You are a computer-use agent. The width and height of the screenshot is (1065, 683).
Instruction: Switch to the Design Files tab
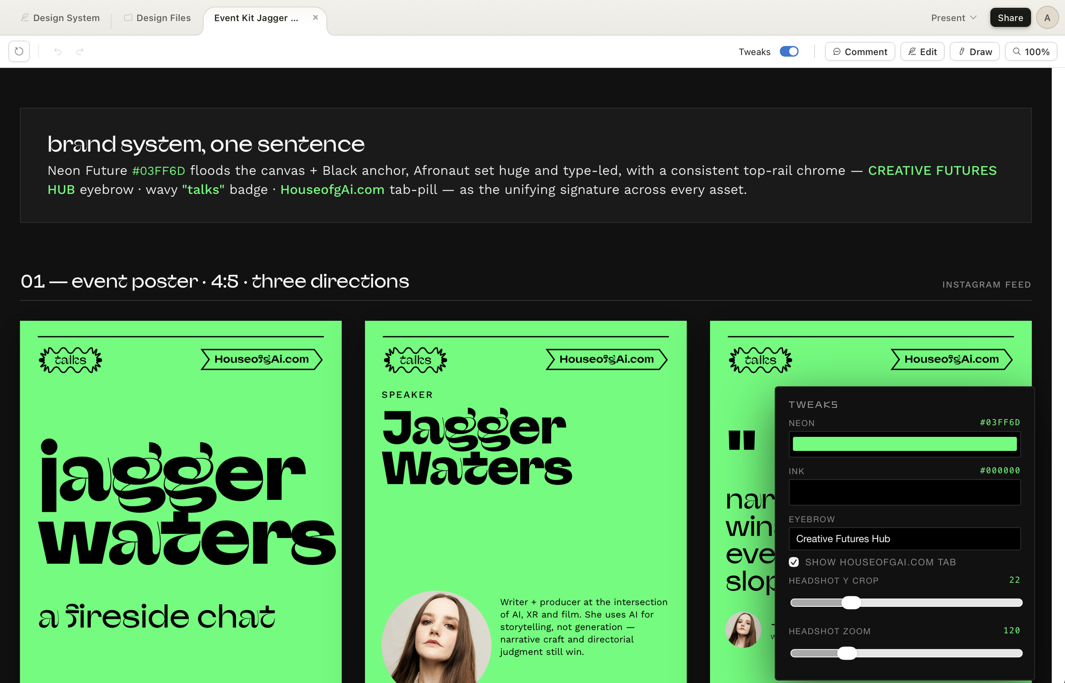click(x=157, y=18)
